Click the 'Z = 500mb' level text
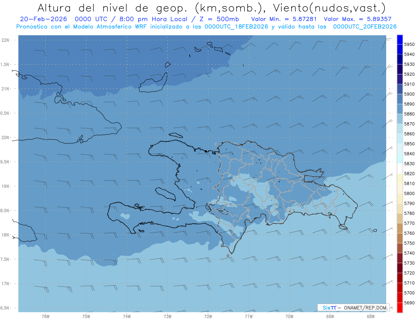416x321 pixels. click(x=220, y=19)
